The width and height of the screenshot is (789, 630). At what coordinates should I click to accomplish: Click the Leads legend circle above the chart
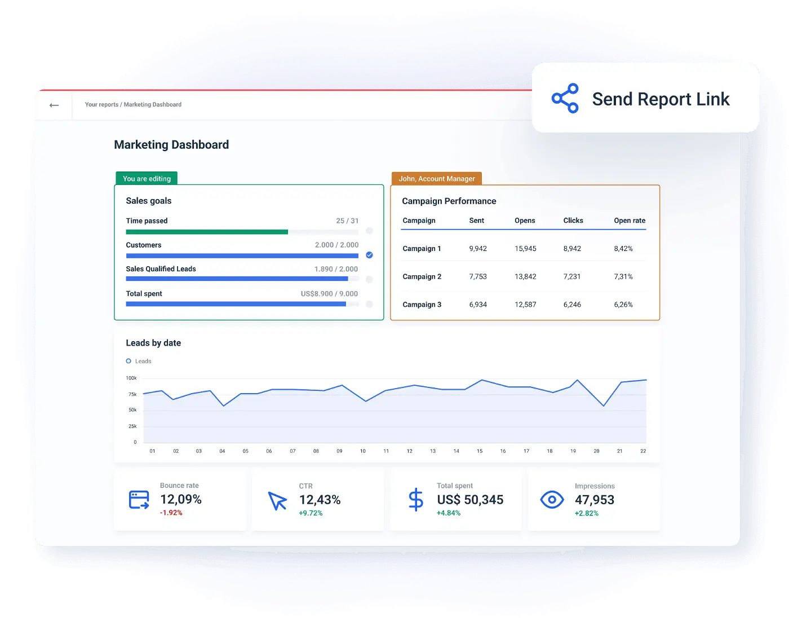pyautogui.click(x=129, y=361)
